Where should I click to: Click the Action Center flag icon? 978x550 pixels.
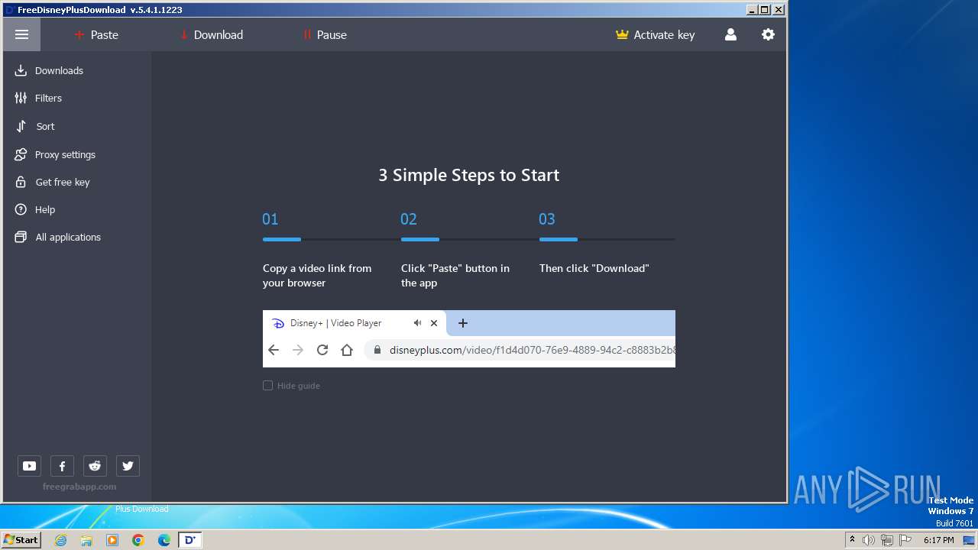click(905, 540)
